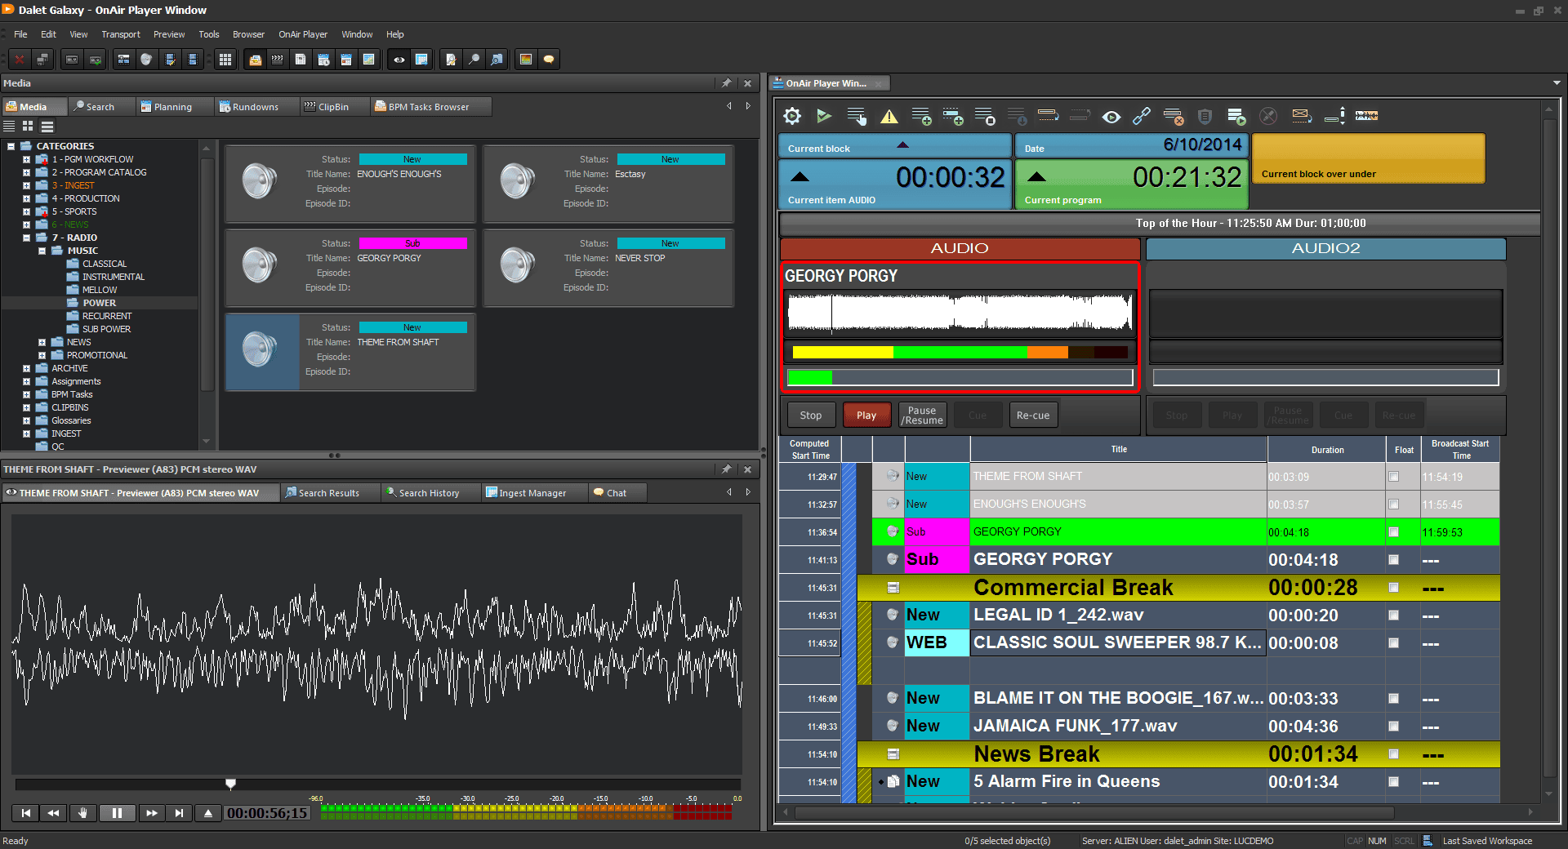The image size is (1568, 849).
Task: Click Re-cue on the AUDIO player
Action: click(1033, 416)
